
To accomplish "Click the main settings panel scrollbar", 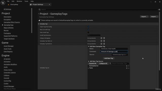I will [159, 41].
